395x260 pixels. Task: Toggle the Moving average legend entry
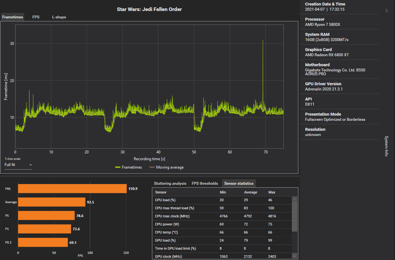point(166,167)
